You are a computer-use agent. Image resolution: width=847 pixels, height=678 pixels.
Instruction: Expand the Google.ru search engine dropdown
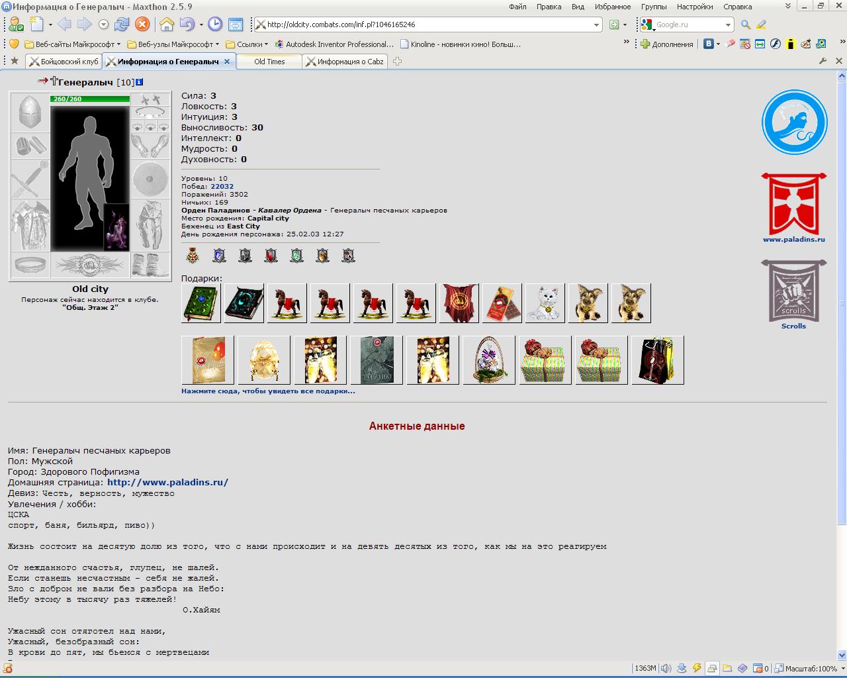coord(728,24)
